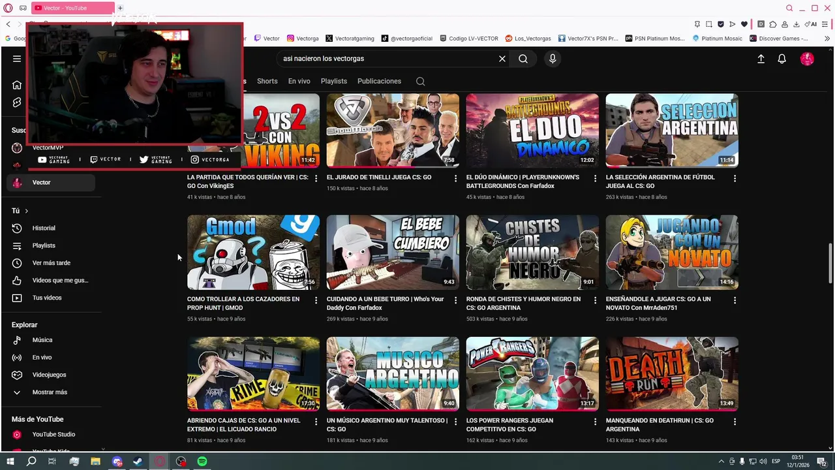Open extensions puzzle icon
Image resolution: width=835 pixels, height=470 pixels.
point(773,24)
